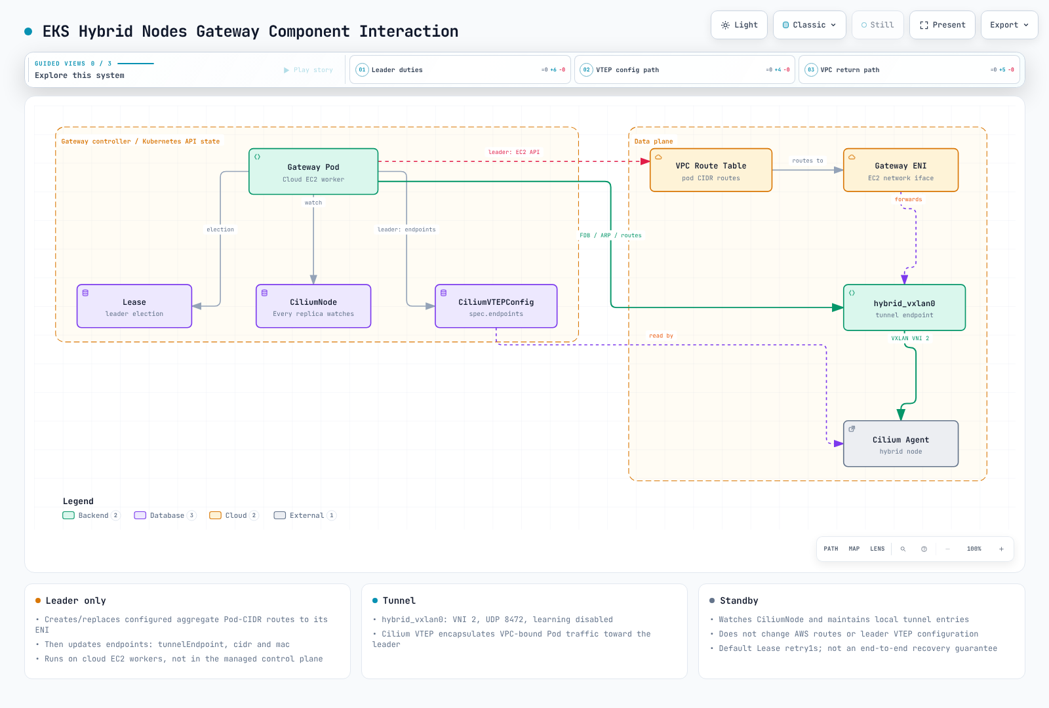Switch to PATH mode
This screenshot has height=708, width=1049.
click(831, 549)
